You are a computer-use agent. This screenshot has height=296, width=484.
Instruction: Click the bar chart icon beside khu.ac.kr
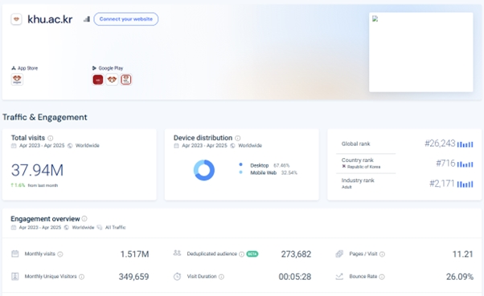pyautogui.click(x=87, y=19)
